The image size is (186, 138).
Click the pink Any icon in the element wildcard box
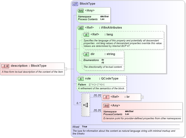pos(106,106)
